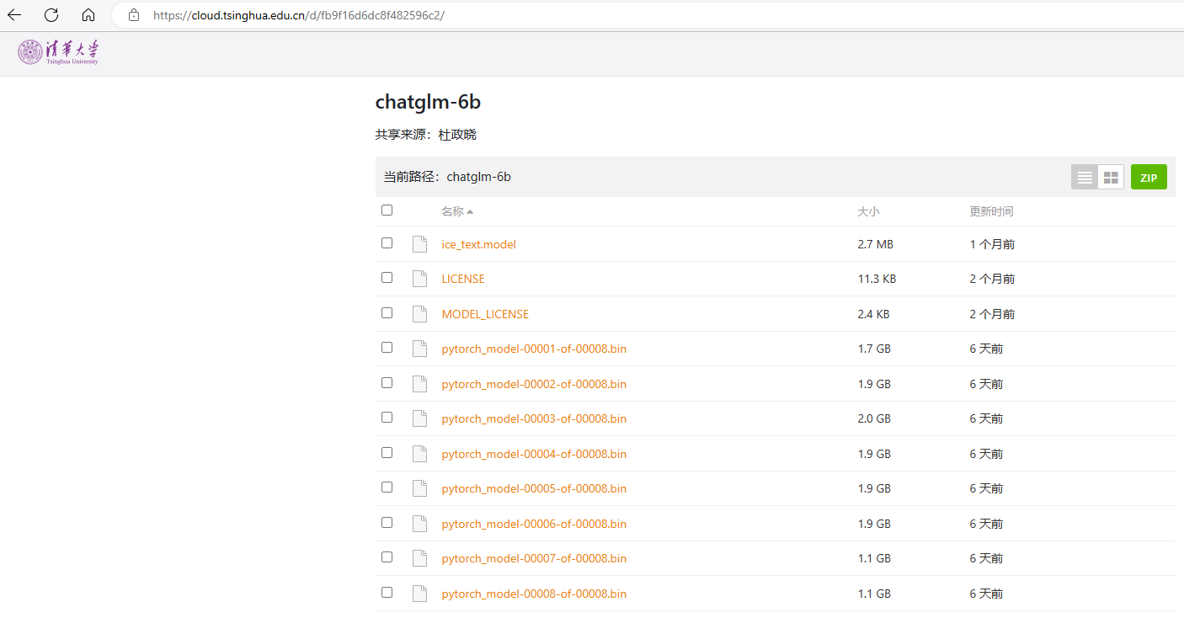Open pytorch_model-00002-of-00008.bin link
Image resolution: width=1184 pixels, height=618 pixels.
(534, 384)
